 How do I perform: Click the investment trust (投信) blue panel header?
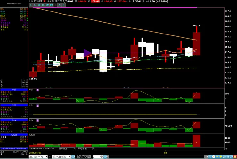pos(14,105)
